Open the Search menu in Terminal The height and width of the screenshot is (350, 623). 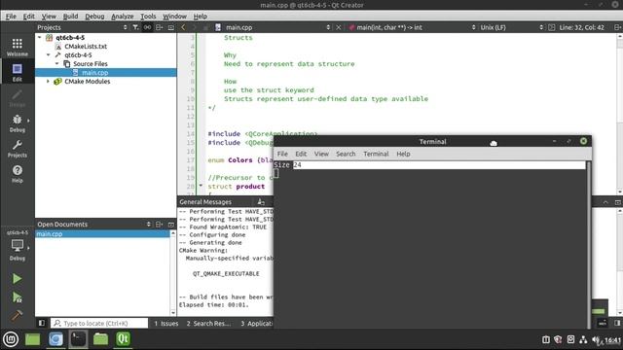tap(346, 154)
